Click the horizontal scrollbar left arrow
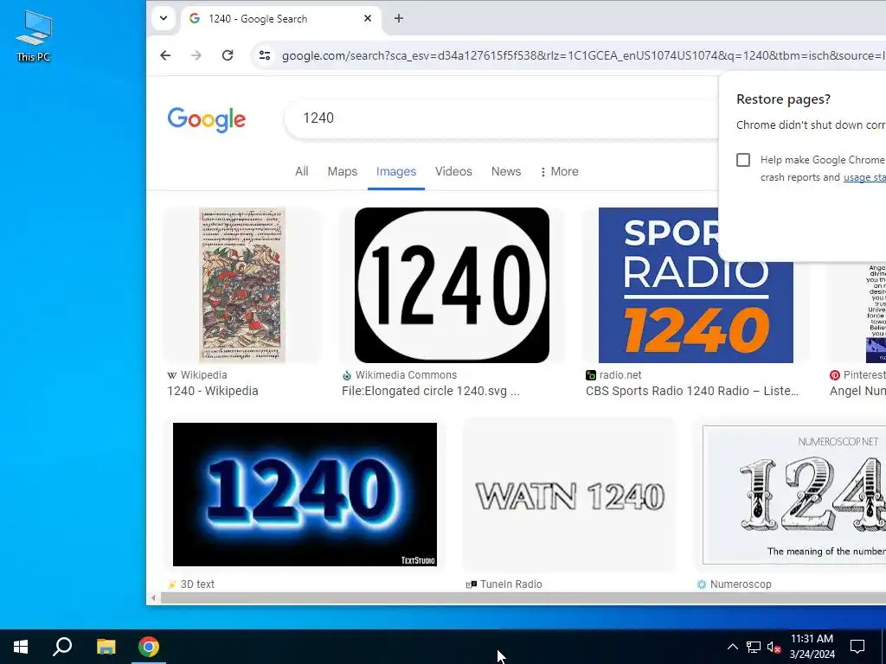 [x=153, y=598]
